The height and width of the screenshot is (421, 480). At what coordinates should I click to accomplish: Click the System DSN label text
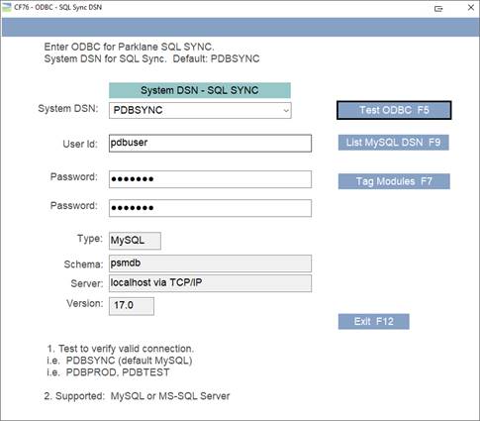[x=68, y=108]
